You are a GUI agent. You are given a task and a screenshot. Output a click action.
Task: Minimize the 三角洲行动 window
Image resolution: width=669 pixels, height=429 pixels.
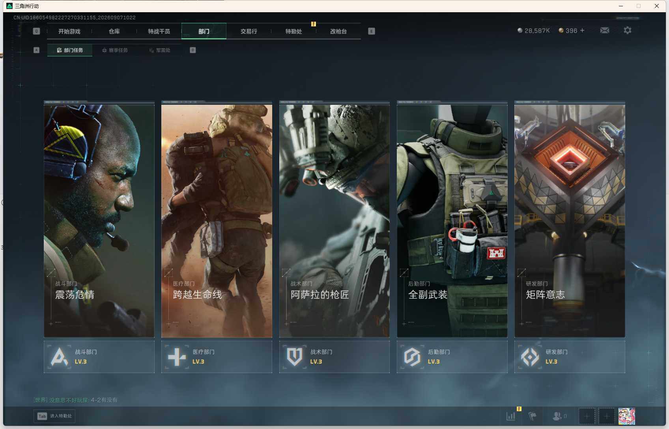tap(621, 6)
